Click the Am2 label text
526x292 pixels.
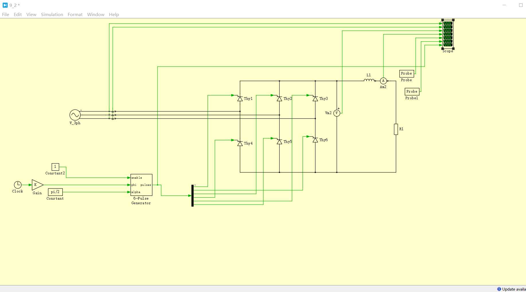383,87
